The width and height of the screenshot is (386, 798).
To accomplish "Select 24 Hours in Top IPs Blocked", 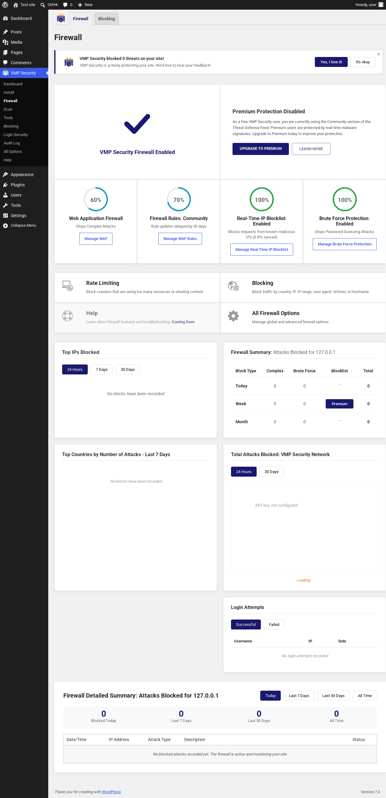I will pos(75,369).
